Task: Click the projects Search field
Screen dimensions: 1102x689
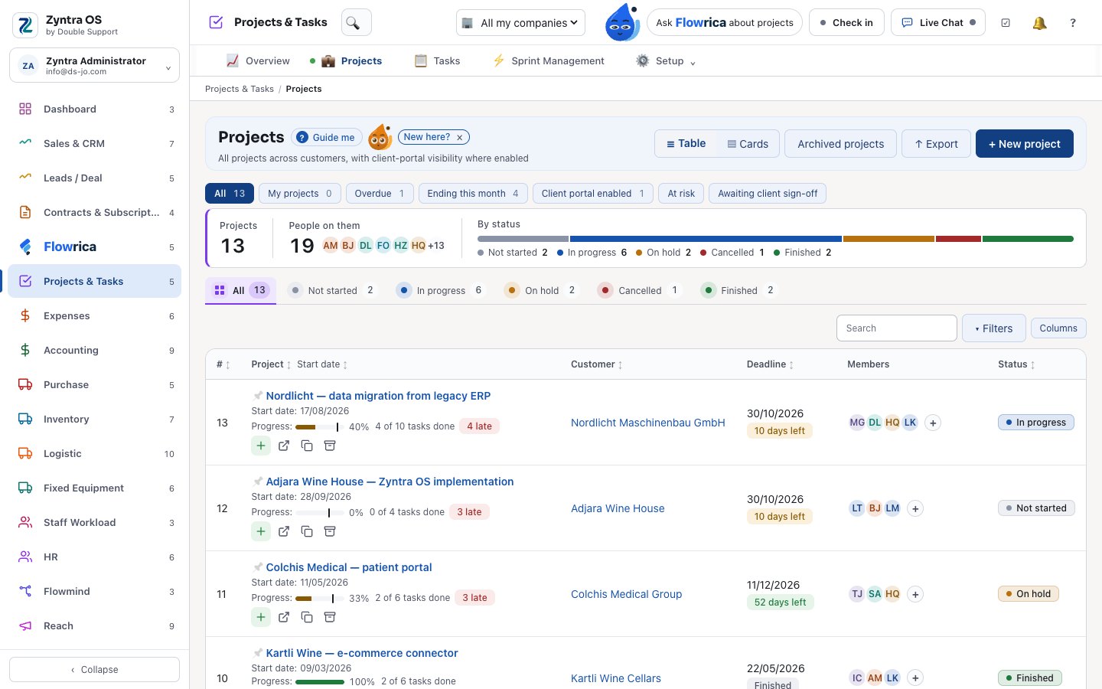Action: (x=897, y=328)
